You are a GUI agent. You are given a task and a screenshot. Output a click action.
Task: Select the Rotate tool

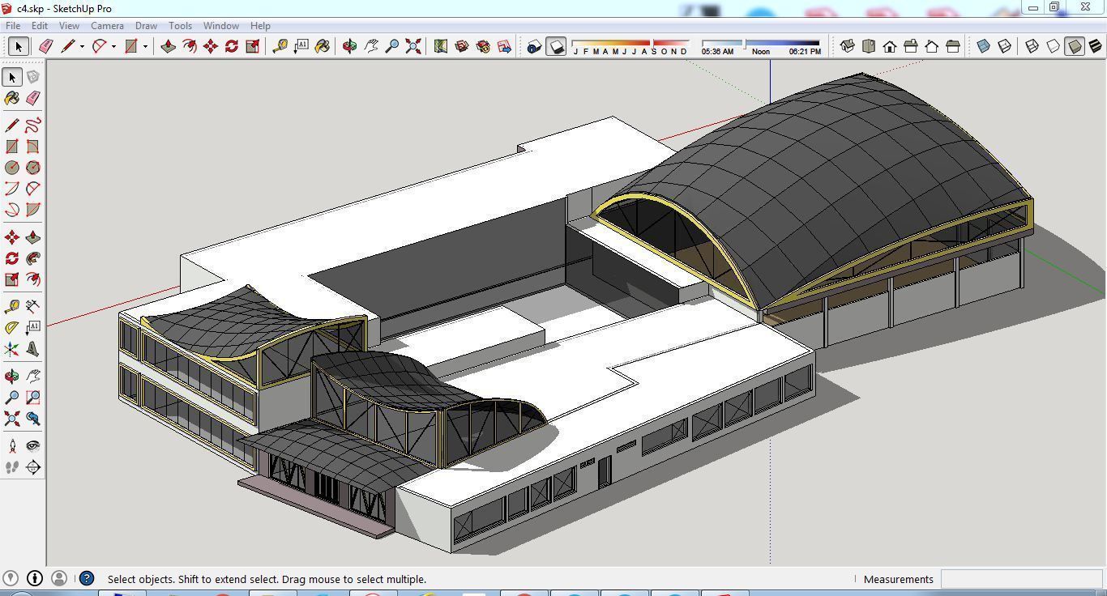[11, 258]
